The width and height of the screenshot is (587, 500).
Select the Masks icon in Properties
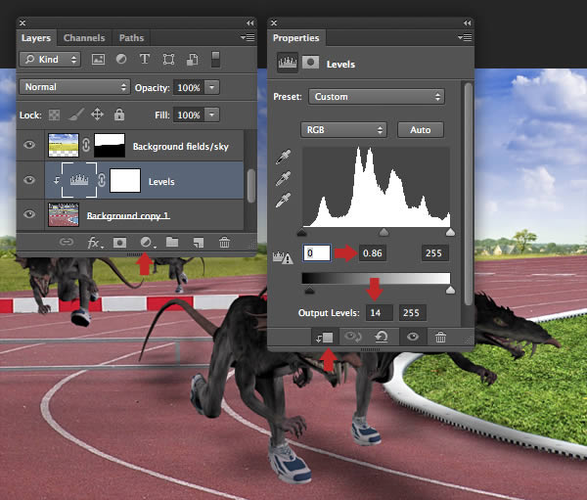coord(310,63)
